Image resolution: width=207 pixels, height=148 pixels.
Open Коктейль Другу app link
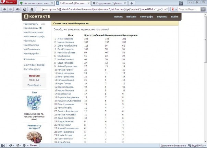click(x=32, y=69)
